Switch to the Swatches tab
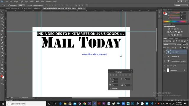Viewport: 189px width, 106px height. [171, 10]
